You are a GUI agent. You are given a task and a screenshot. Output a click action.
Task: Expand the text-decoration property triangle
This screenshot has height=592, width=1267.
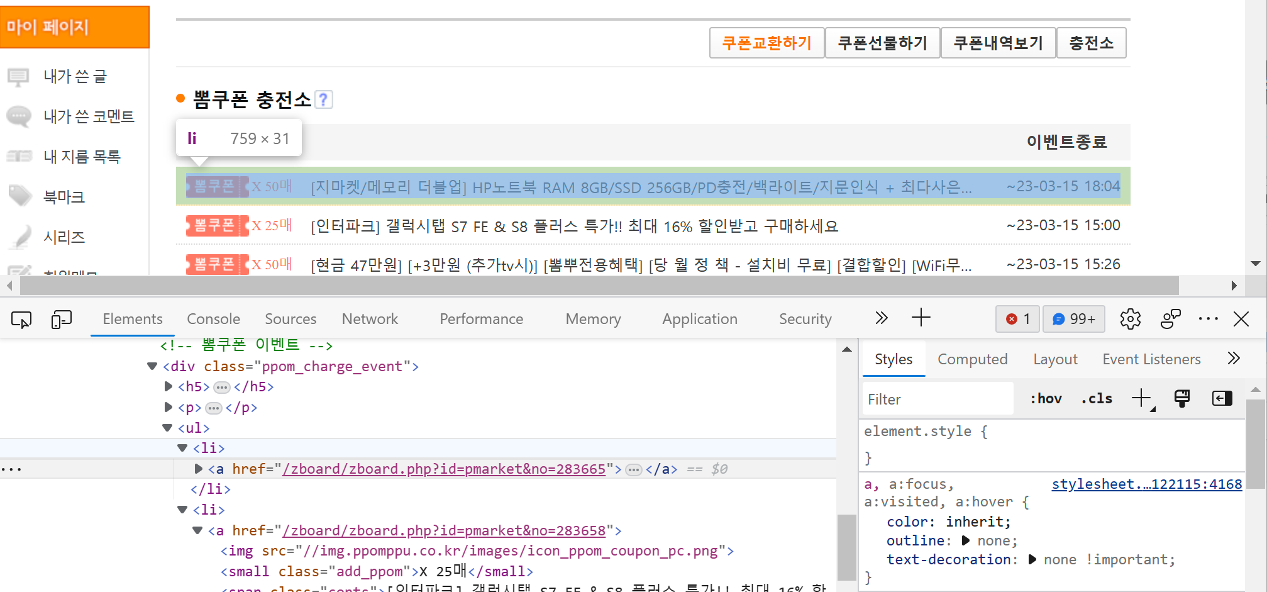coord(1032,559)
